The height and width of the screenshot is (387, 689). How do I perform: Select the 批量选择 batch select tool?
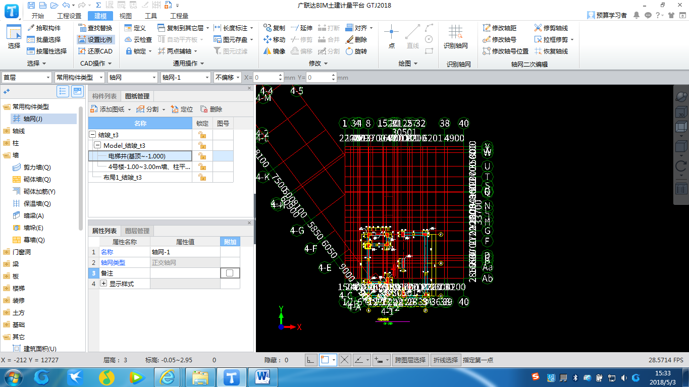tap(44, 39)
